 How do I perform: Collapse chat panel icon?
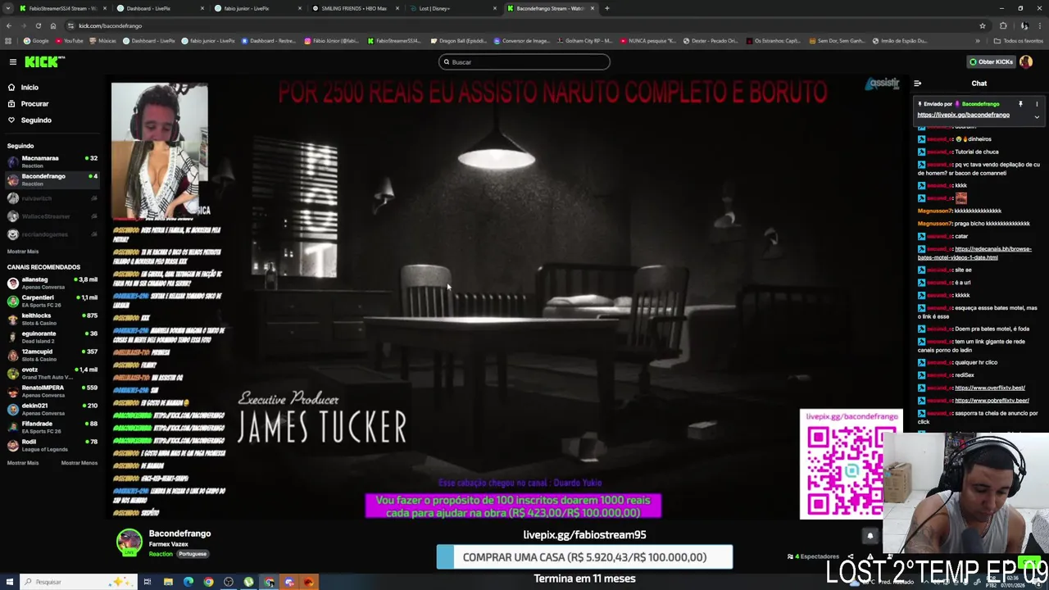click(x=917, y=83)
